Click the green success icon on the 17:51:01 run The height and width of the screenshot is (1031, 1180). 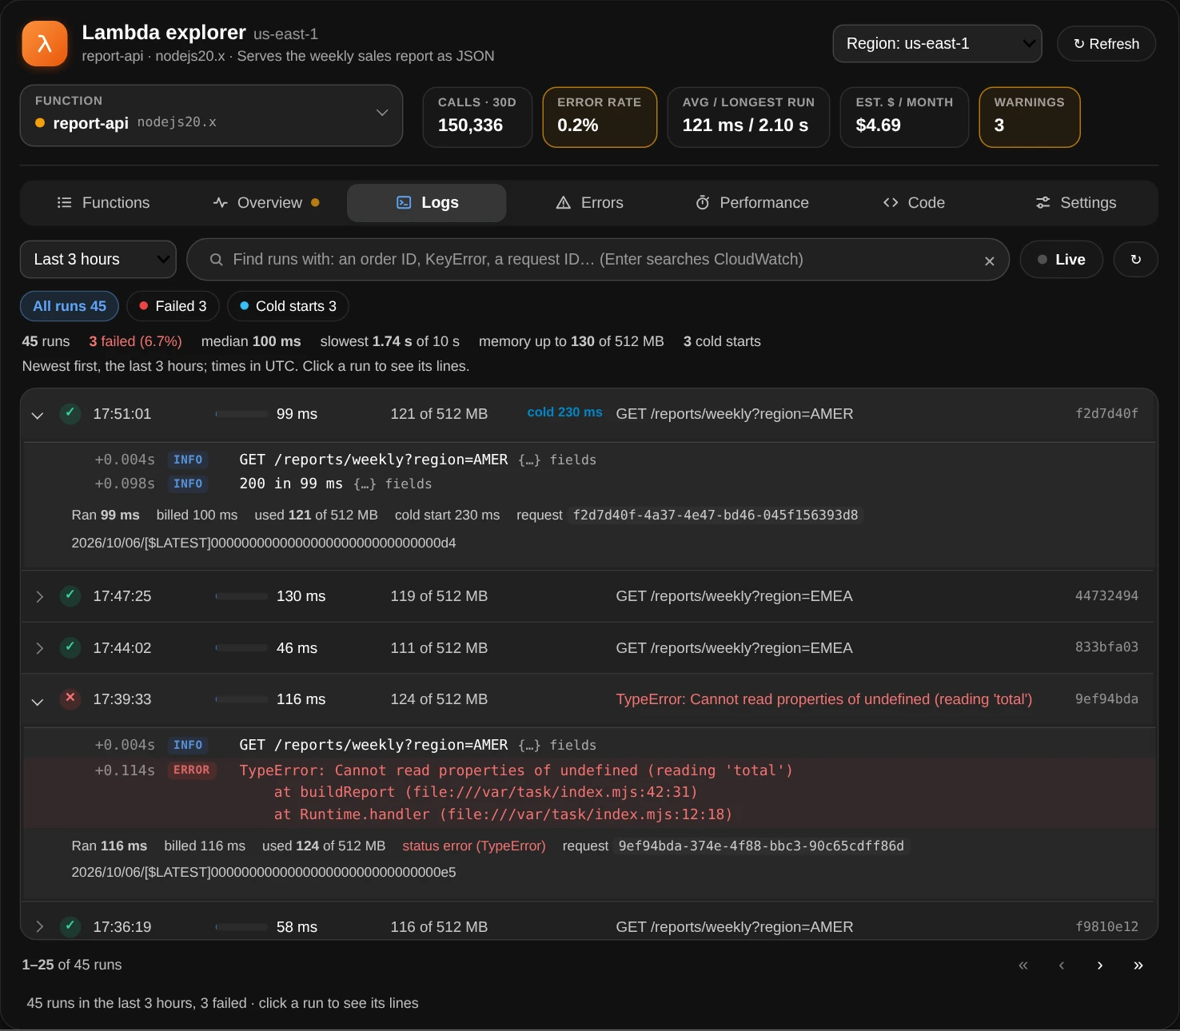70,414
